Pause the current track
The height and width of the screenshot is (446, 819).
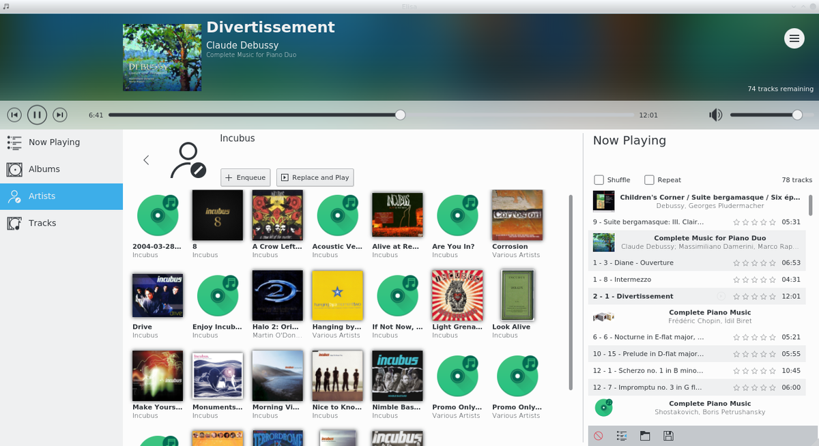pos(37,115)
